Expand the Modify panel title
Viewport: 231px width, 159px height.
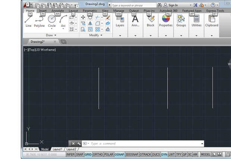point(96,35)
